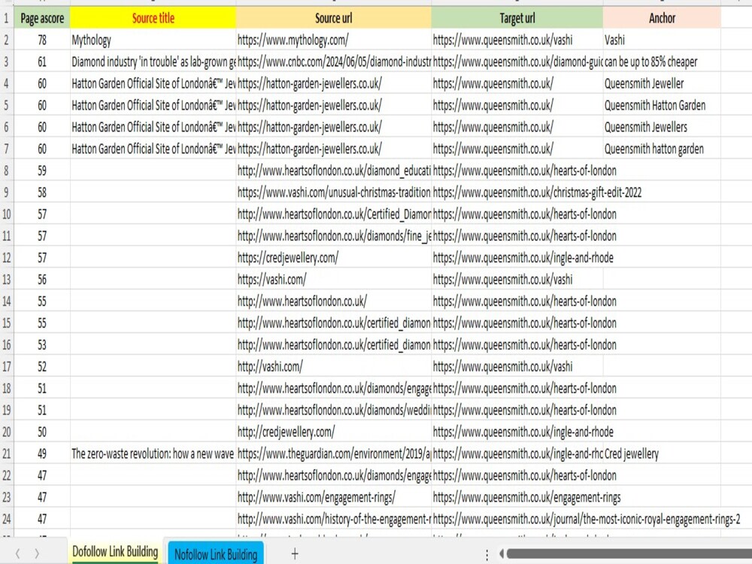Click the Queensmith Jewellers anchor cell
The image size is (752, 564).
click(662, 127)
